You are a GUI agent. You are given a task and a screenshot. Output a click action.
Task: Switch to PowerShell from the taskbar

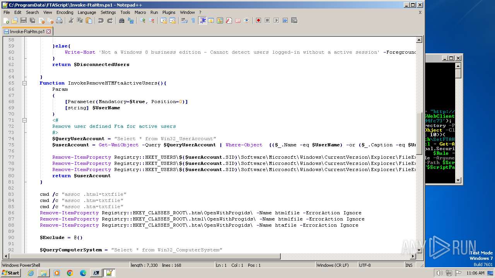(x=96, y=273)
